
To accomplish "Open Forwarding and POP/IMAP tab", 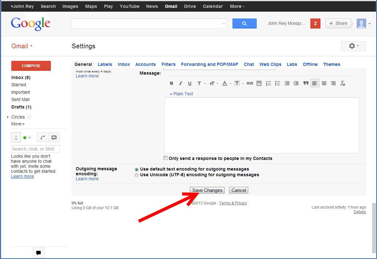I will point(210,64).
